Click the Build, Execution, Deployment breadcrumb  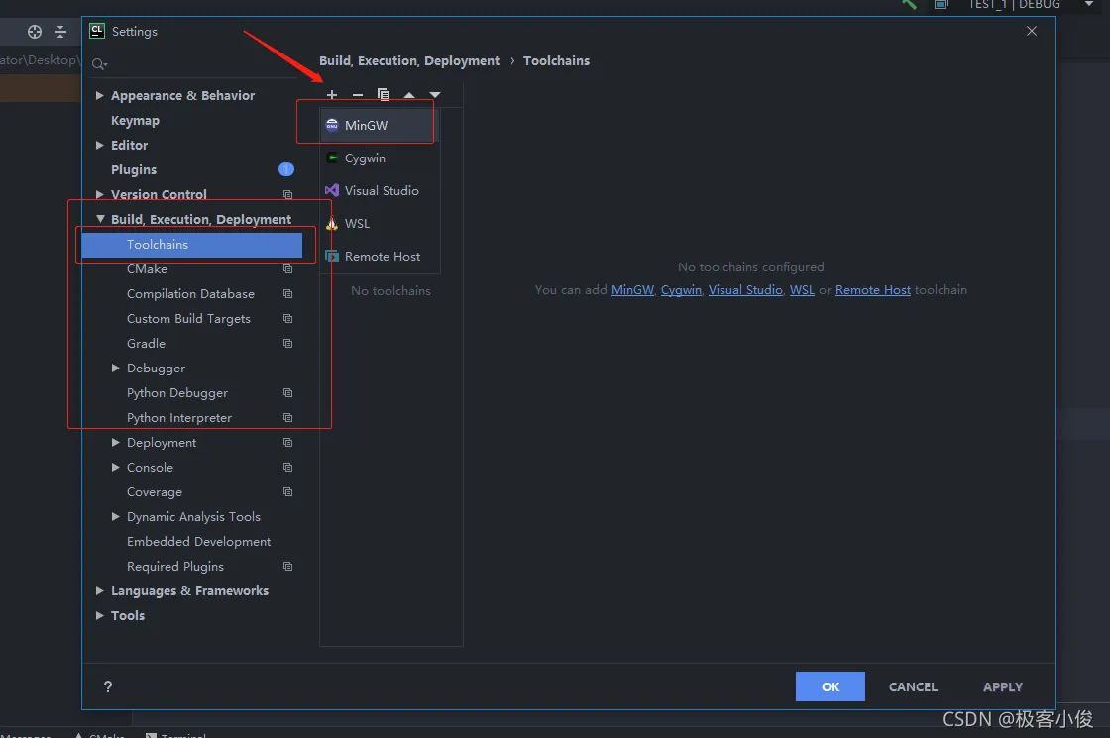point(409,60)
